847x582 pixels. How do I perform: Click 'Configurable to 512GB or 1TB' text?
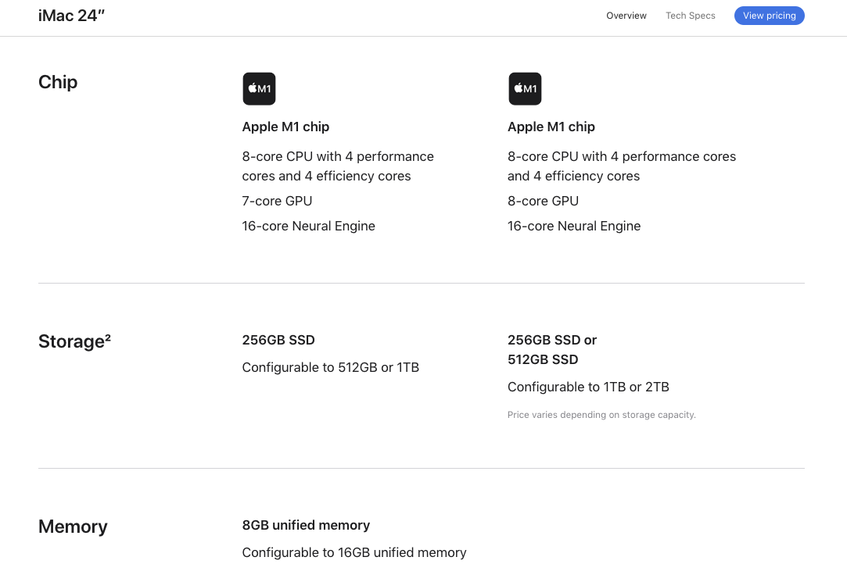pos(331,367)
